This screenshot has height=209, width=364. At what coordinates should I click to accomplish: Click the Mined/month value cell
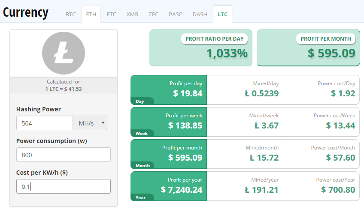coord(245,154)
